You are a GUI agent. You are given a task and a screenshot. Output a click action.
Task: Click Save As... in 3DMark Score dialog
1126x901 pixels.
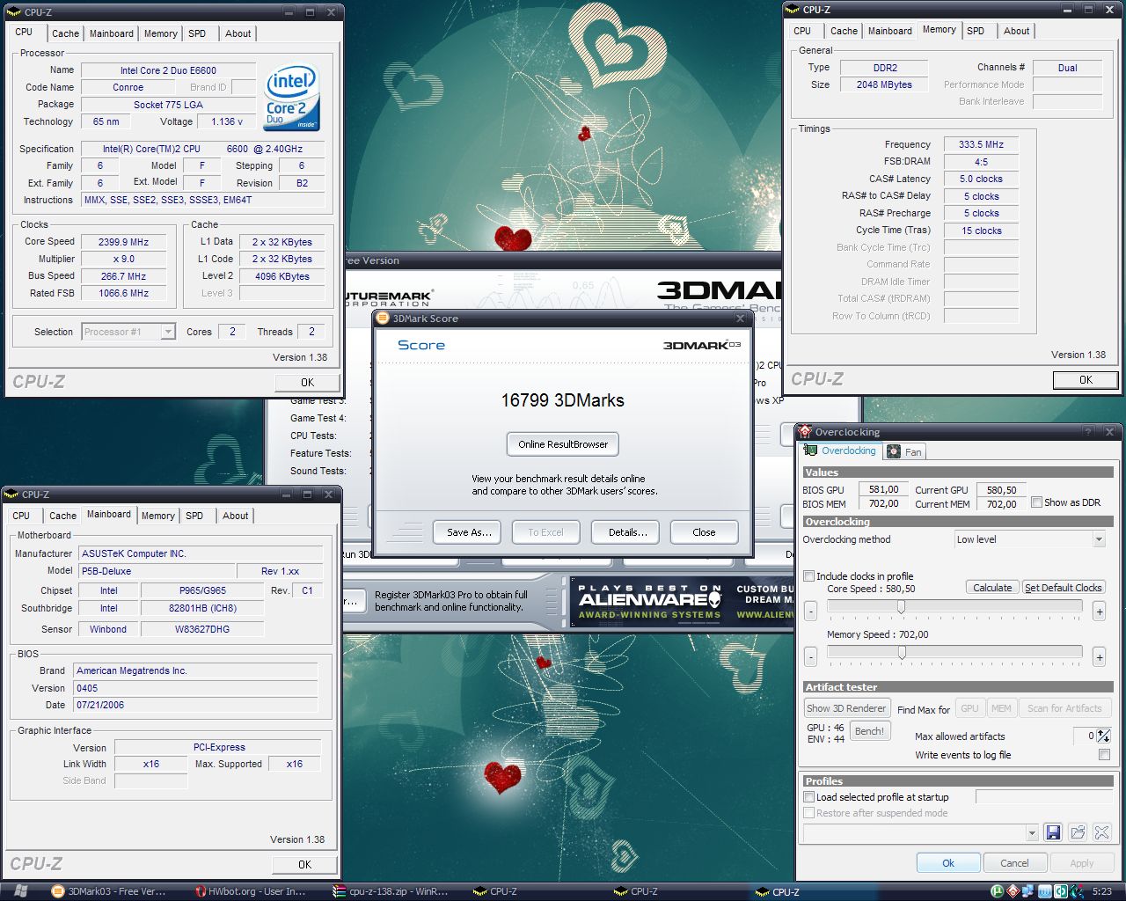468,532
